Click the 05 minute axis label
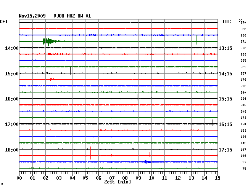The width and height of the screenshot is (248, 188). click(85, 178)
